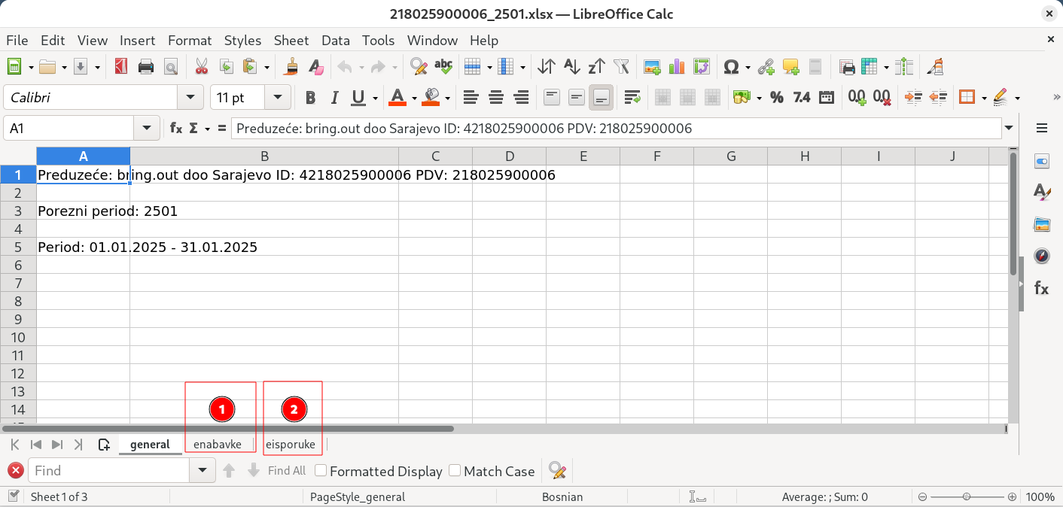Open the Function Wizard beside the formula bar

pyautogui.click(x=176, y=129)
